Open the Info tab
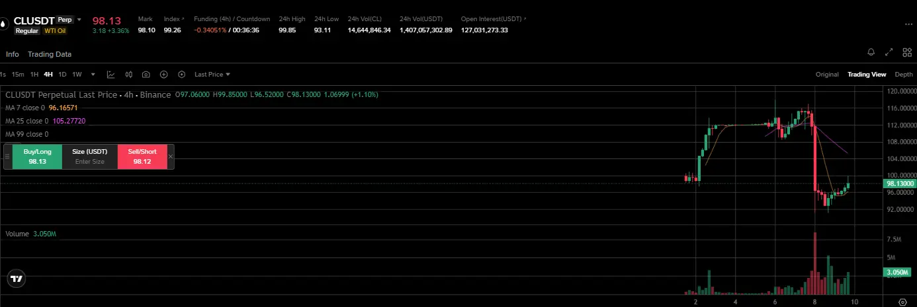This screenshot has width=917, height=307. pyautogui.click(x=13, y=54)
